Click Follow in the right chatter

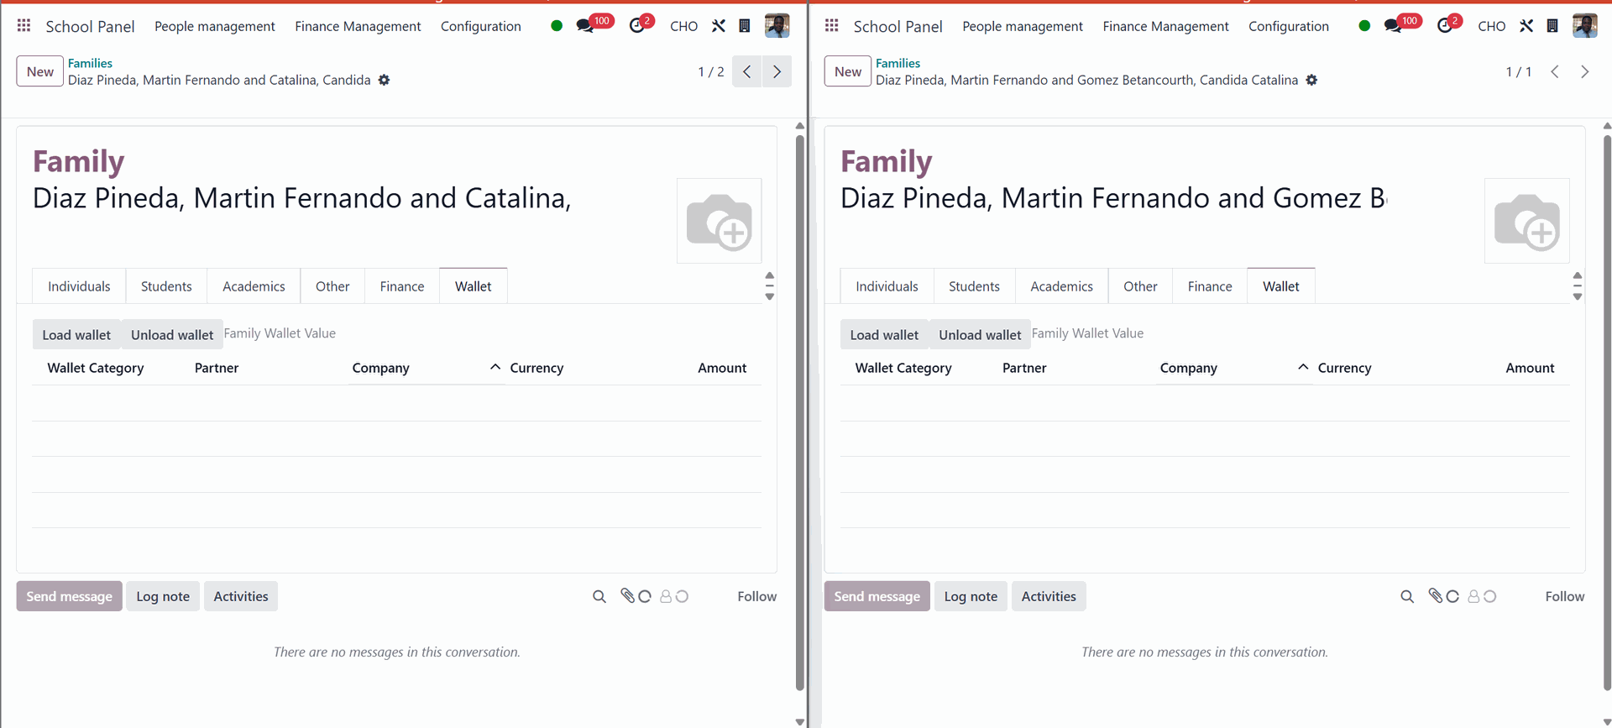(1564, 596)
